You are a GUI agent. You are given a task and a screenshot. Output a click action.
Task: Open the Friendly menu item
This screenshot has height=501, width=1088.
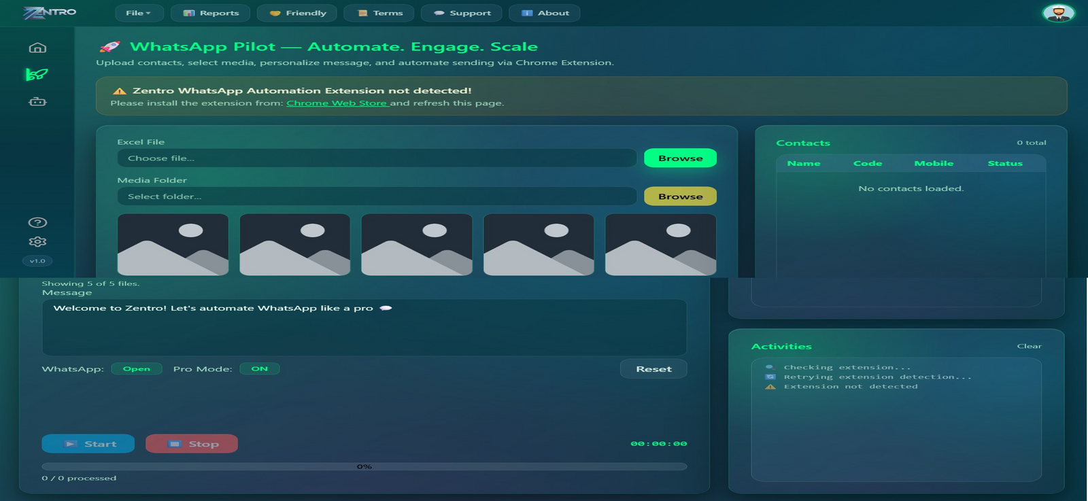point(298,13)
